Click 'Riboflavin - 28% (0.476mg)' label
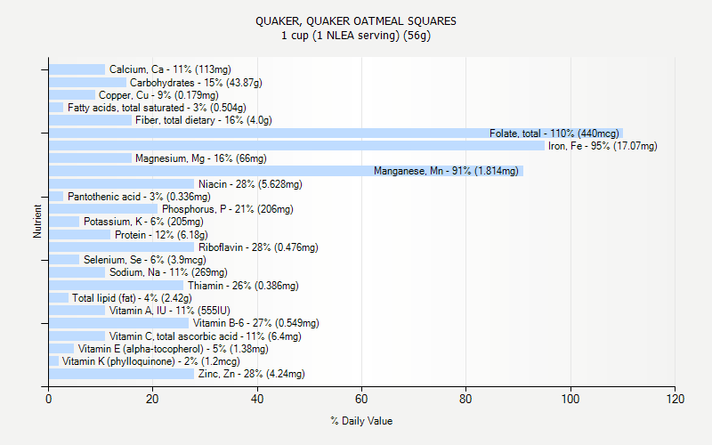 point(258,247)
